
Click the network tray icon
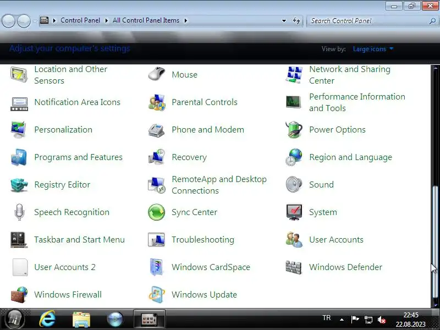(368, 320)
